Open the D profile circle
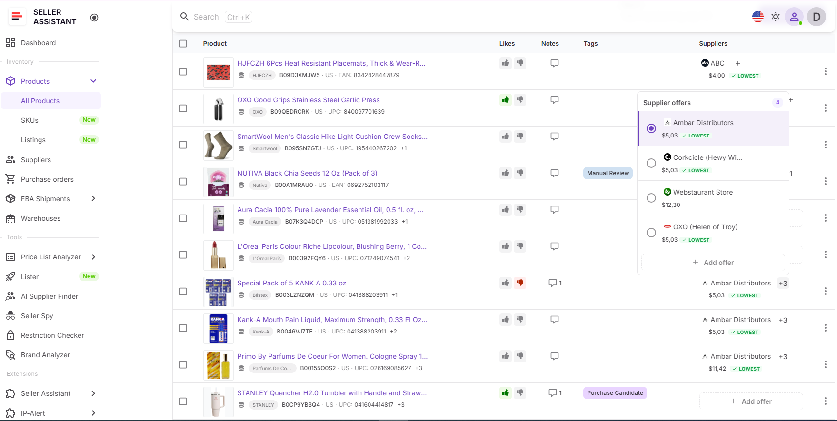837x421 pixels. [x=817, y=17]
